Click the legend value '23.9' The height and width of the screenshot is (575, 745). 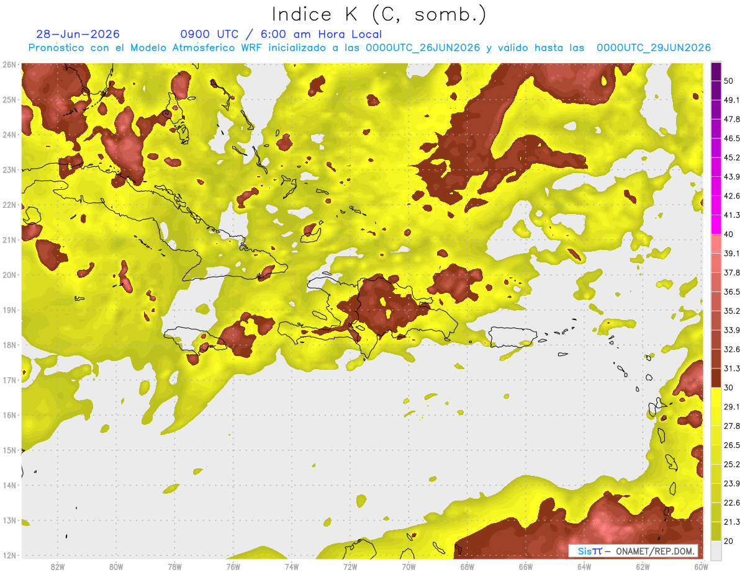pyautogui.click(x=732, y=483)
